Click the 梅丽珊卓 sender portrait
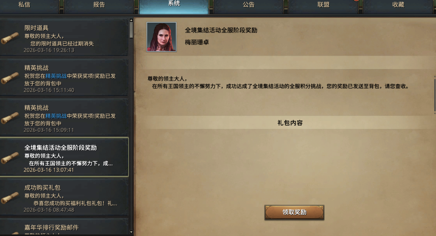Image resolution: width=436 pixels, height=236 pixels. click(x=162, y=37)
